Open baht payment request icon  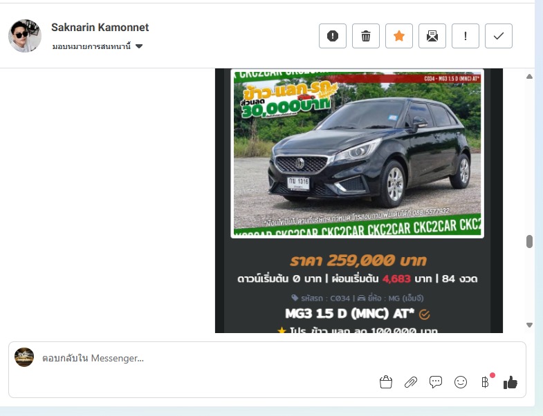tap(486, 381)
